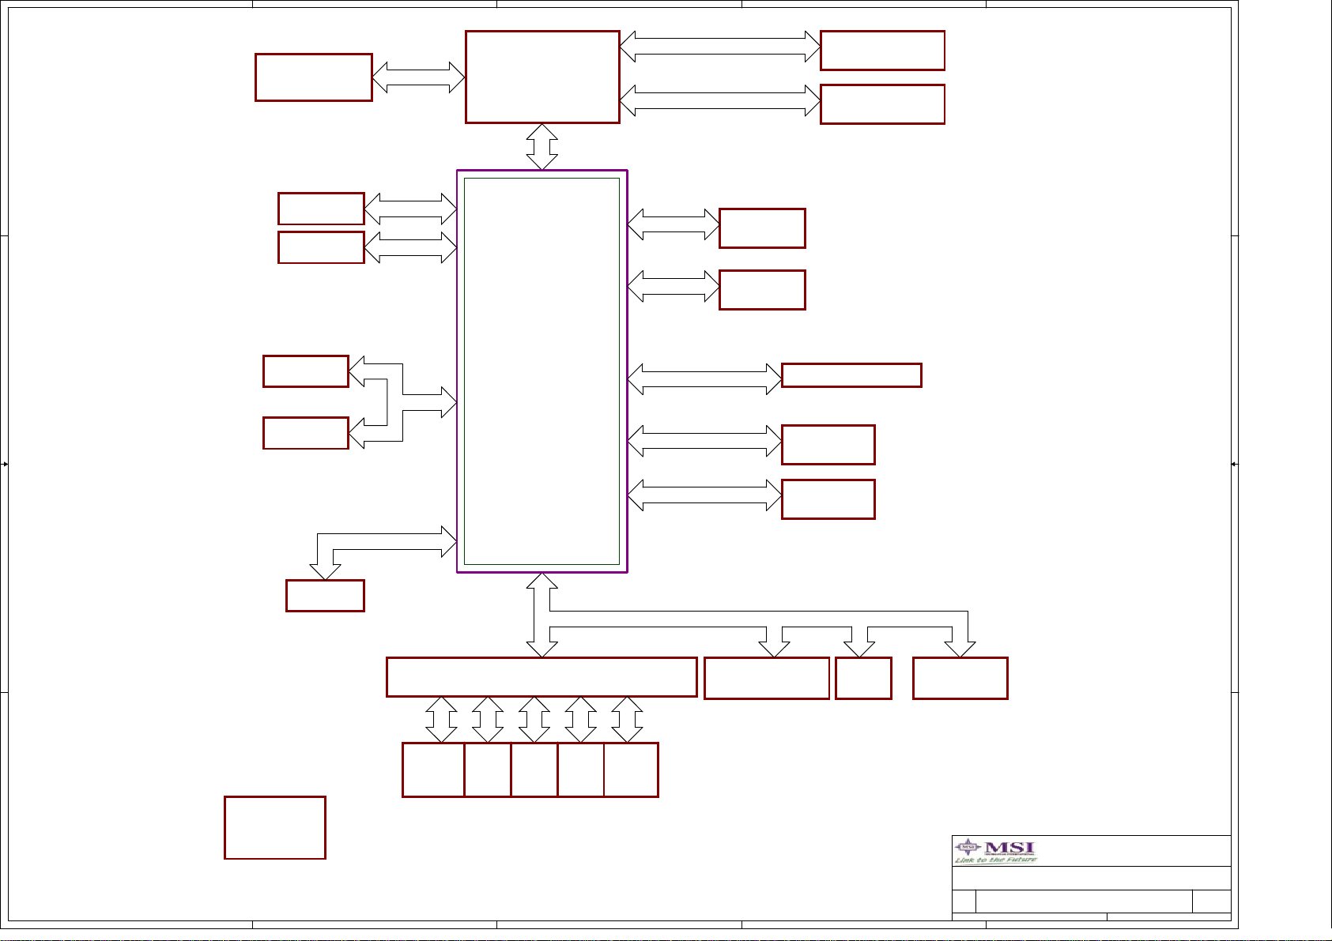1332x941 pixels.
Task: Select the wide box above five vertical arrows
Action: point(541,677)
